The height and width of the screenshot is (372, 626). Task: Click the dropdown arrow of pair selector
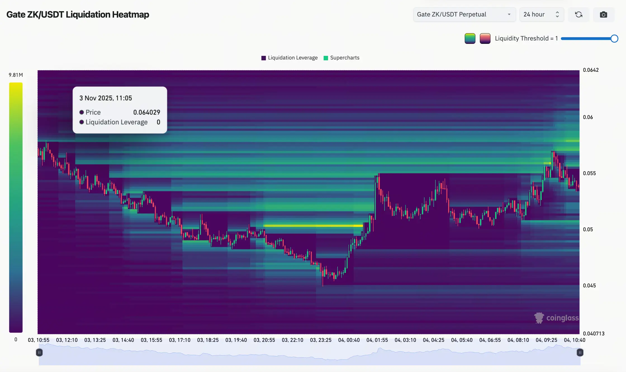point(509,15)
